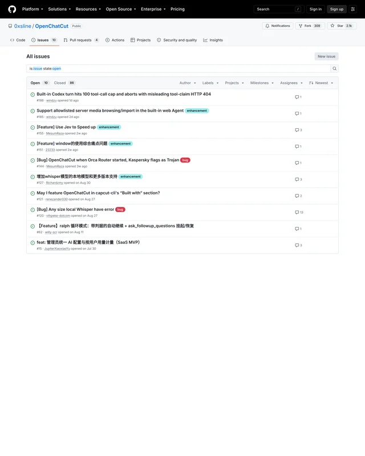365x456 pixels.
Task: Switch to the Pull requests tab
Action: 81,40
